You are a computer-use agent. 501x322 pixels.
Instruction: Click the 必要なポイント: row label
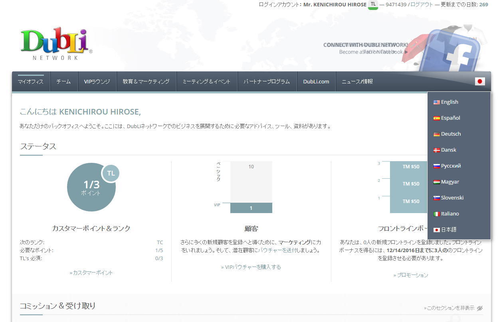pyautogui.click(x=36, y=250)
